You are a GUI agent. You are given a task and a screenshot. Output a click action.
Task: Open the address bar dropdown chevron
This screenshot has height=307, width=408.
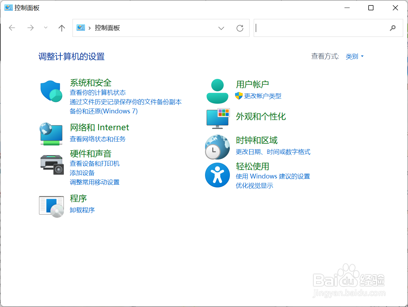point(221,28)
